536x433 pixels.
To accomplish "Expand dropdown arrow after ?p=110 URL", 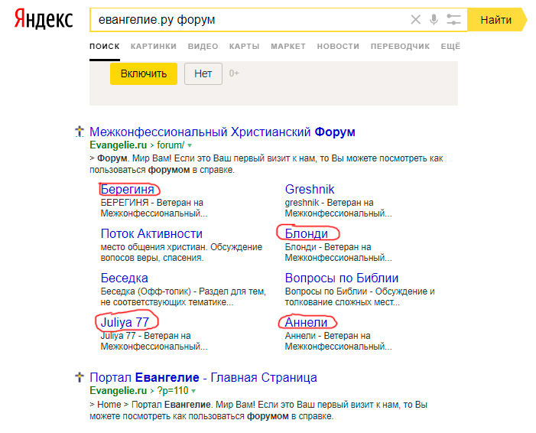I will click(x=195, y=391).
